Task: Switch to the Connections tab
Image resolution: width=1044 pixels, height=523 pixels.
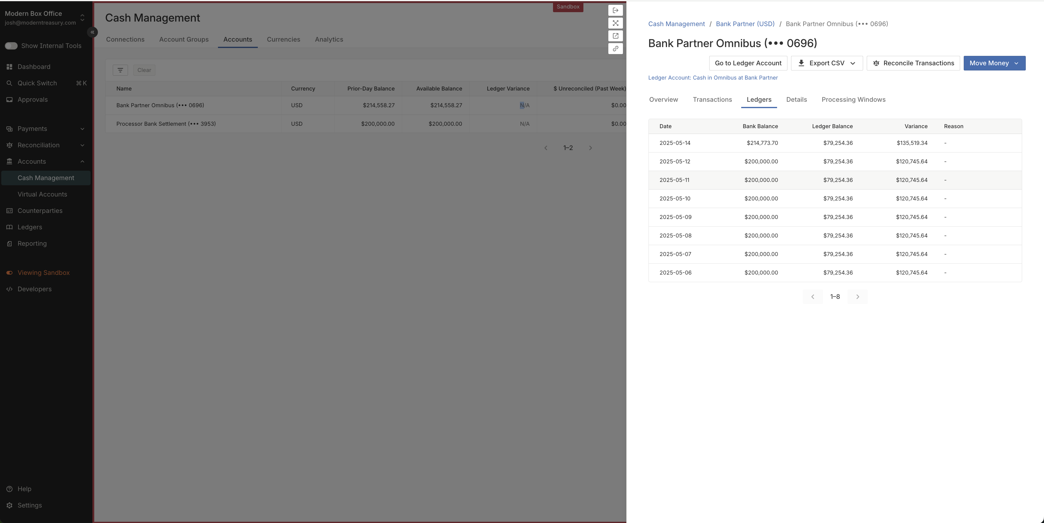Action: point(125,39)
